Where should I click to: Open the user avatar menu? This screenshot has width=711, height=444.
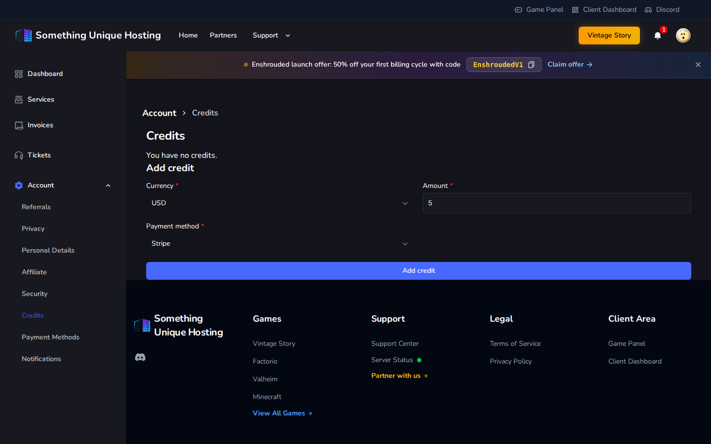(x=683, y=36)
